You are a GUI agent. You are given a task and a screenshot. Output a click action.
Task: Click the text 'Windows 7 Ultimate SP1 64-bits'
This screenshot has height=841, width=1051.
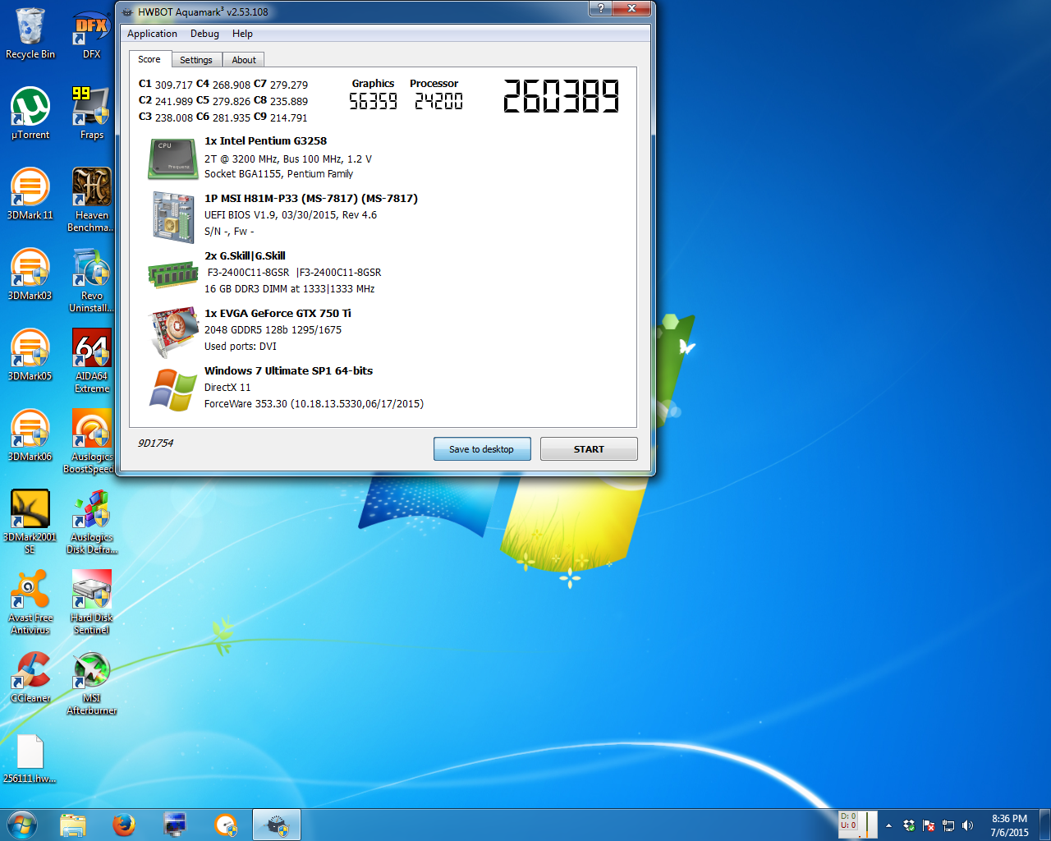(x=288, y=371)
